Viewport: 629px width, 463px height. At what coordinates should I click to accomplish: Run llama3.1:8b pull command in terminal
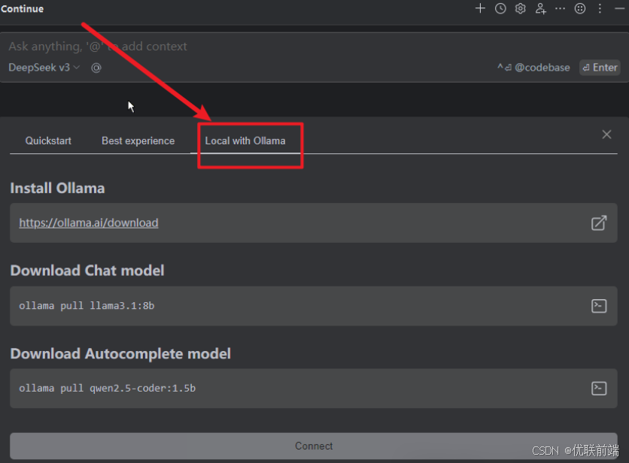pos(599,306)
